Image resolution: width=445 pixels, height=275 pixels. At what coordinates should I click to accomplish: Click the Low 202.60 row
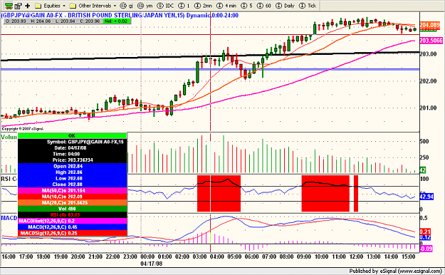tap(73, 178)
